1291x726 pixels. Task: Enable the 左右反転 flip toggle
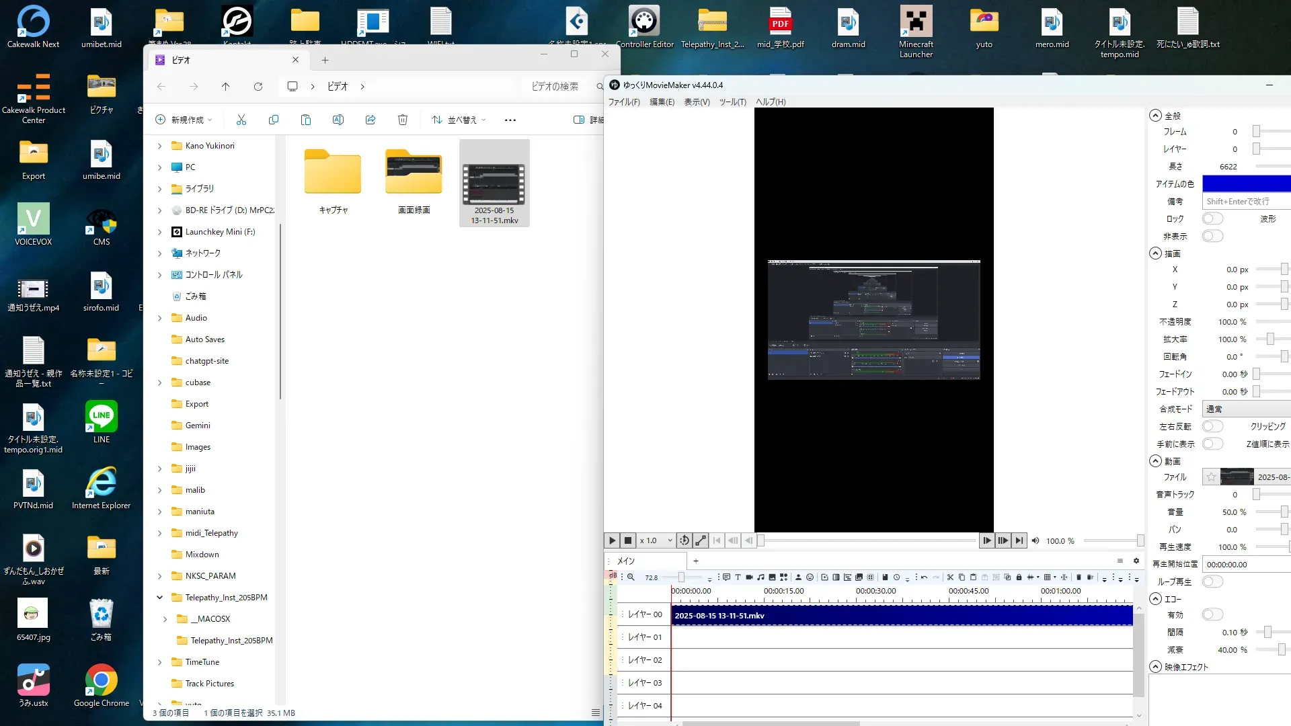click(1212, 426)
